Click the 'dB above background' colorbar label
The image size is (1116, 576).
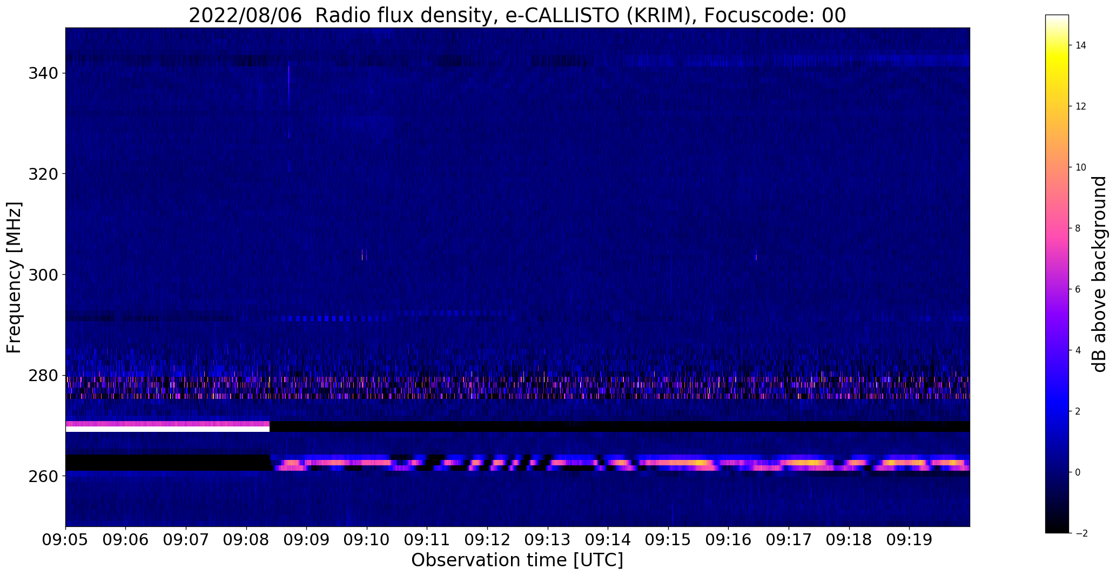[x=1099, y=274]
